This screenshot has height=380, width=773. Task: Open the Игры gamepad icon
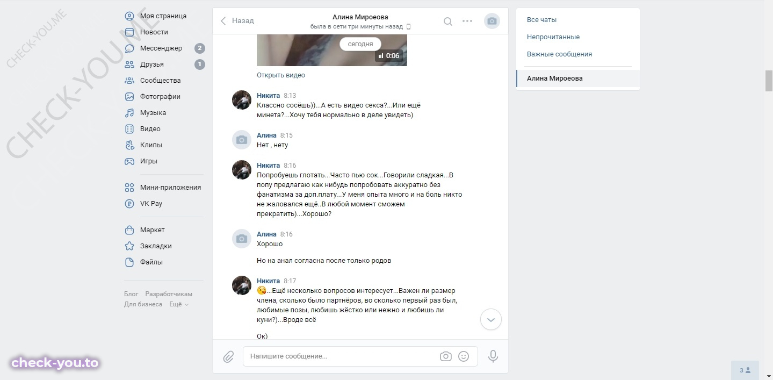[x=129, y=161]
